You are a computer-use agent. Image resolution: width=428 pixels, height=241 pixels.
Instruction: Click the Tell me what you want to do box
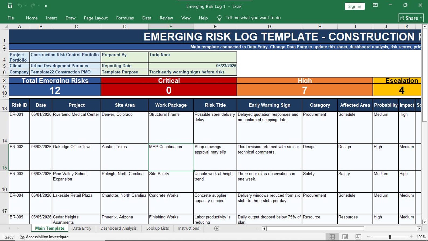(253, 18)
